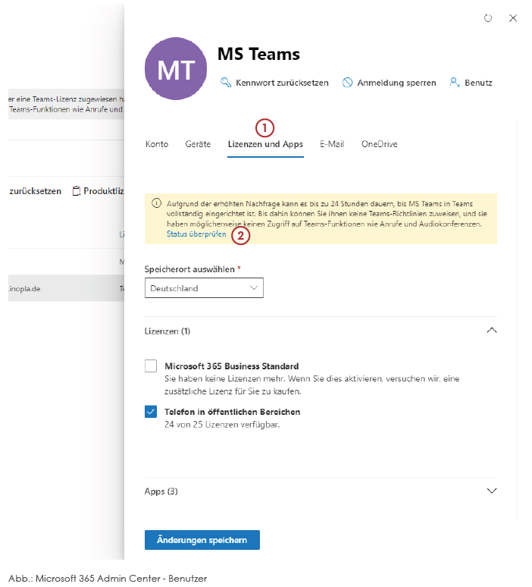Switch to the Geräte tab
Screen dimensions: 532x587
pos(198,144)
